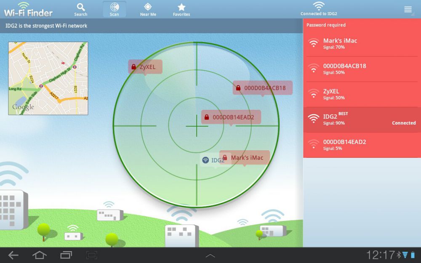Tap the 000D0B14EAD2 marker on radar
Screen dimensions: 421x263
231,117
